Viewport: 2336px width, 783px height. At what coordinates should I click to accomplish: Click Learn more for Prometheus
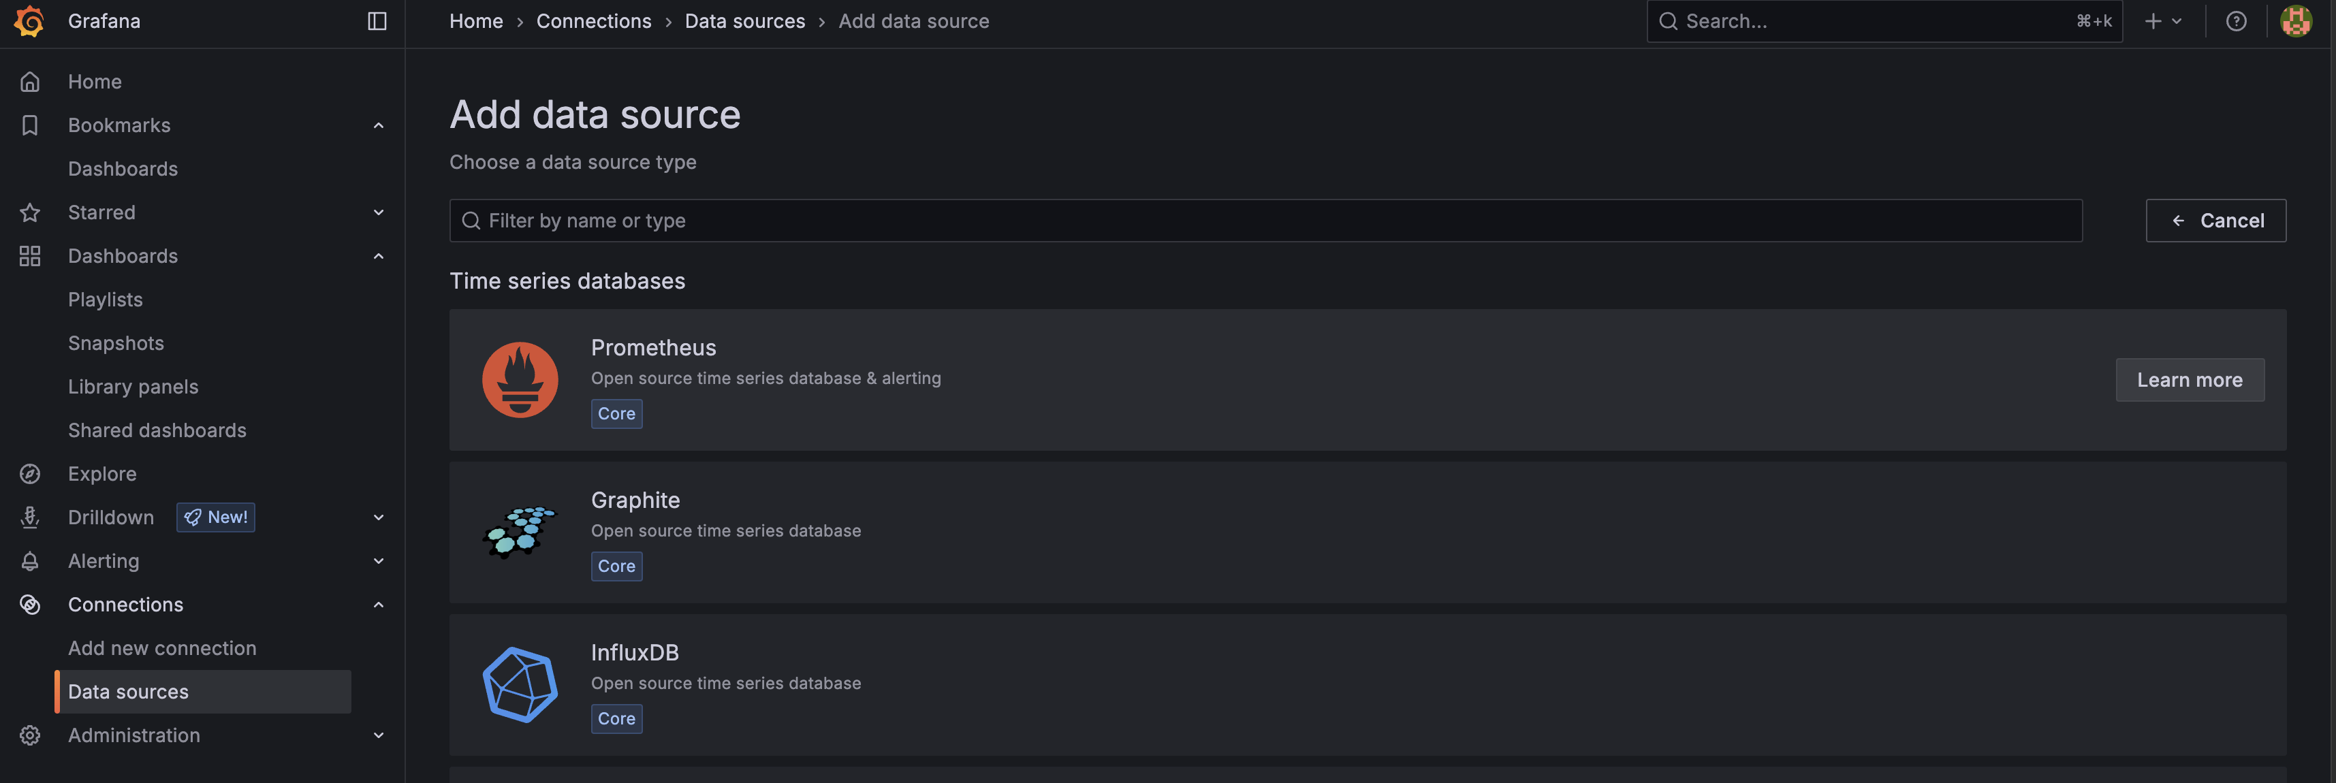point(2189,380)
